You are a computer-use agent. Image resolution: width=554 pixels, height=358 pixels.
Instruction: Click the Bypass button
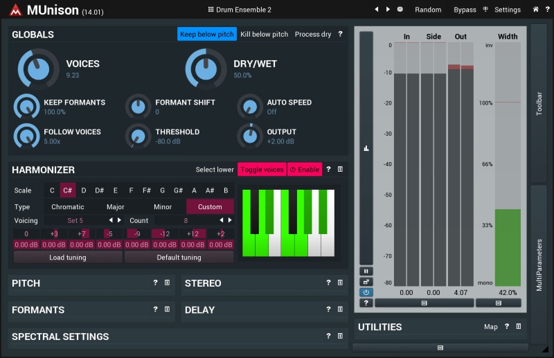[x=465, y=10]
